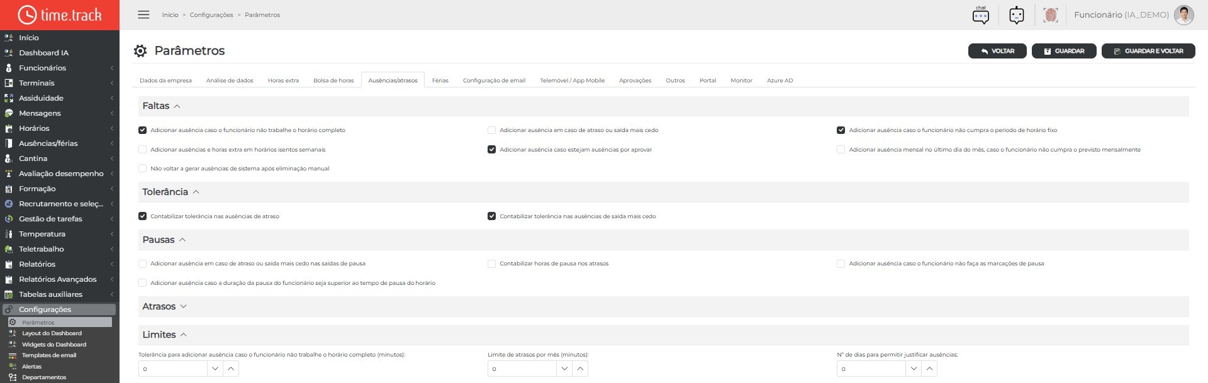
Task: Open Templates de email sidebar item
Action: point(49,355)
